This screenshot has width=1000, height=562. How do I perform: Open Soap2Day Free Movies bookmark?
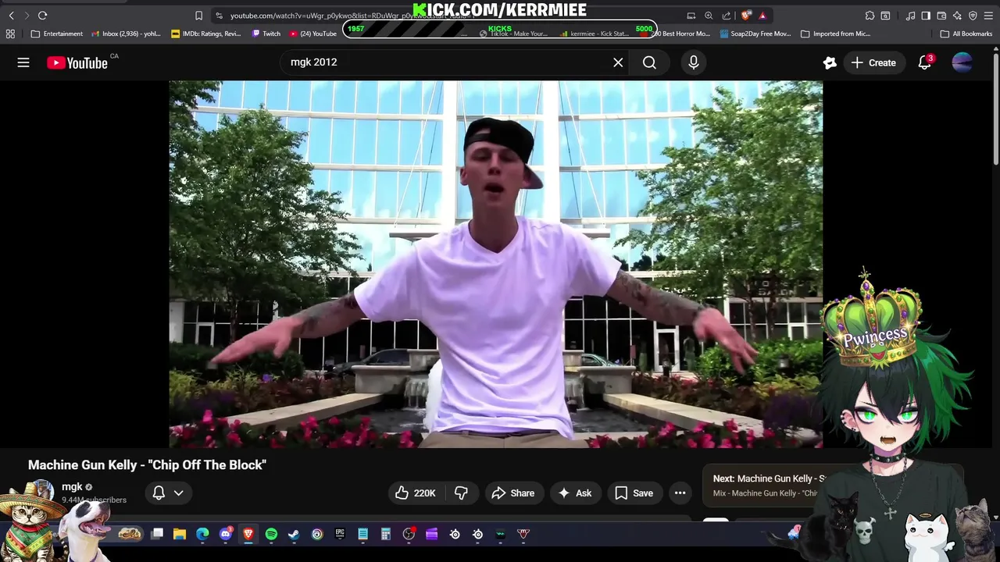click(x=755, y=34)
